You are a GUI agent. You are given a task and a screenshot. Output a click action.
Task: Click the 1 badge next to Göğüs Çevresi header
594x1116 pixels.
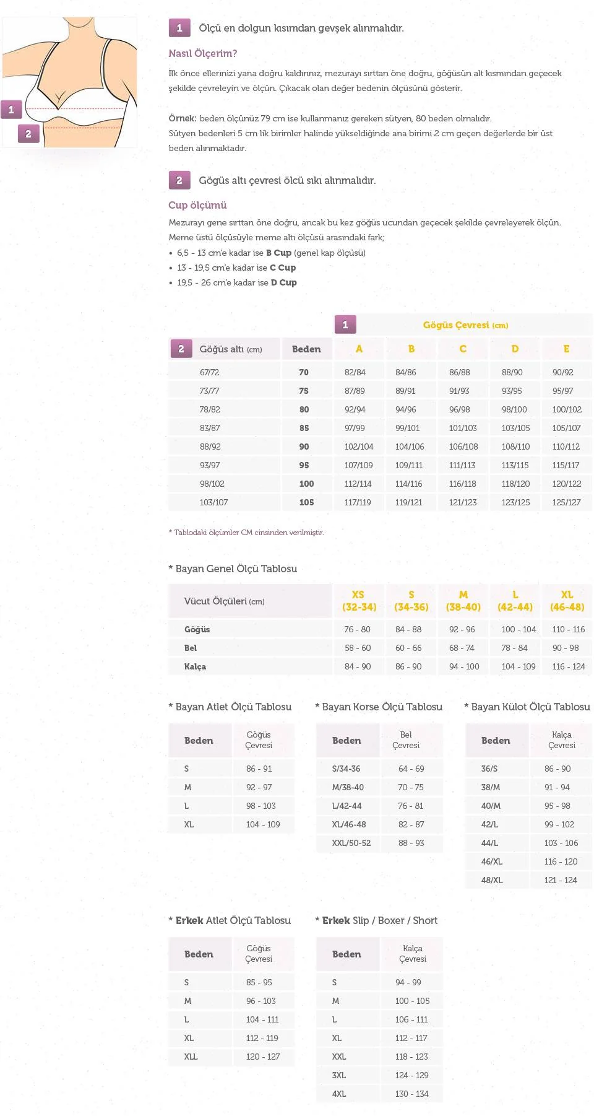pyautogui.click(x=345, y=325)
